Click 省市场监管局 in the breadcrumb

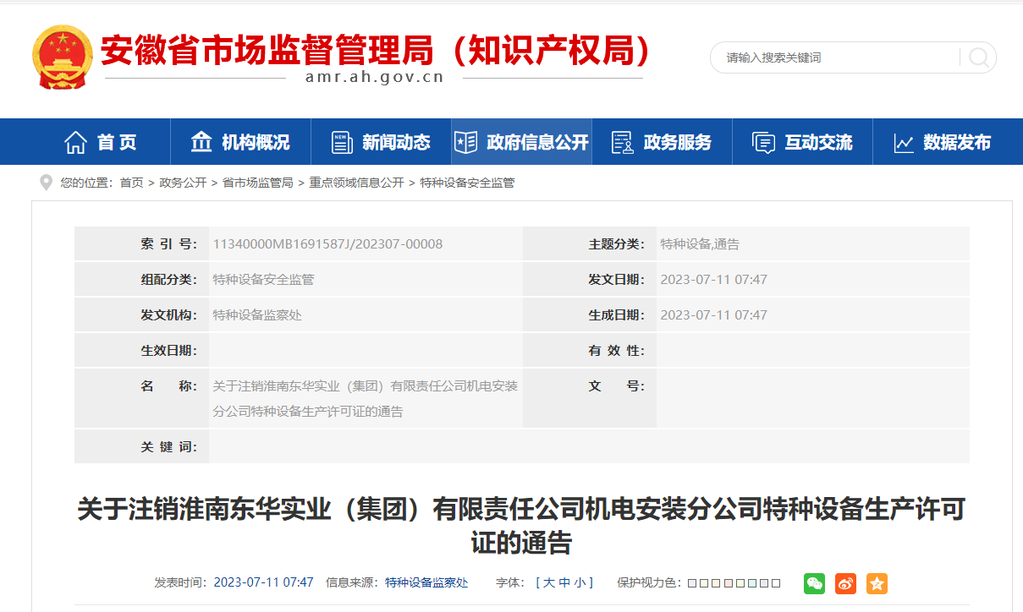(257, 183)
